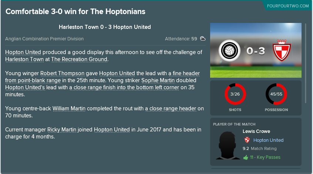
Task: Click the cloudy weather icon beside attendance
Action: tap(203, 39)
